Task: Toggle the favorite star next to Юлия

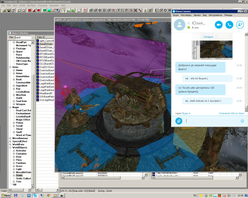Action: pyautogui.click(x=188, y=23)
